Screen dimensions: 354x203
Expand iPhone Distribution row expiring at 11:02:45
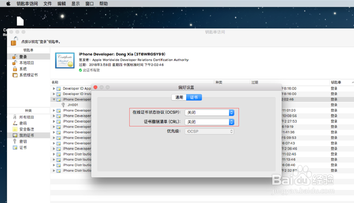click(x=54, y=154)
